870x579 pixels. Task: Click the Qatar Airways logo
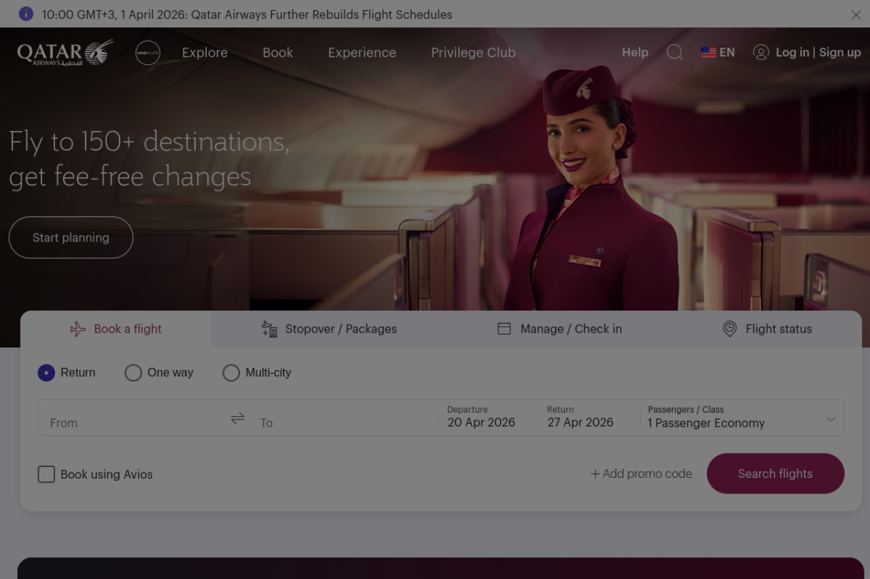pyautogui.click(x=65, y=52)
